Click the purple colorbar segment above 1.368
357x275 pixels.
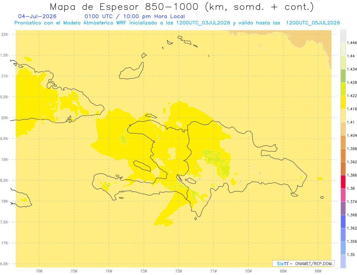click(x=343, y=208)
